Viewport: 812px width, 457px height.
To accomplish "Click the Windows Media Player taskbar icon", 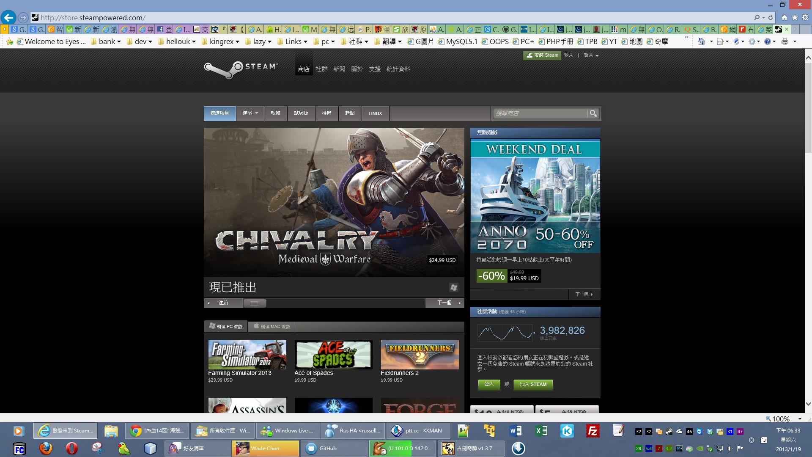I will point(18,431).
